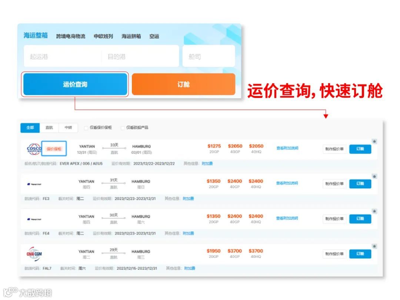This screenshot has width=400, height=300.
Task: Switch to the 直航 results tab
Action: click(49, 128)
